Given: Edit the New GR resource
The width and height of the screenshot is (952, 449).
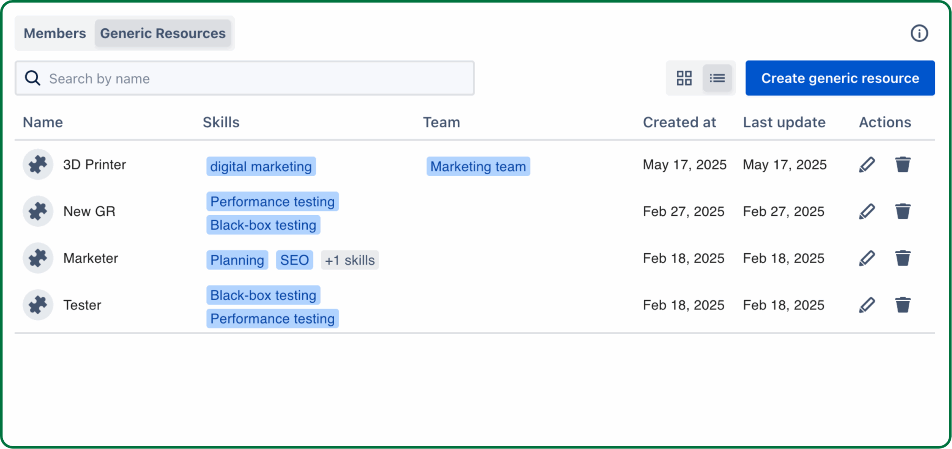Looking at the screenshot, I should click(x=867, y=211).
